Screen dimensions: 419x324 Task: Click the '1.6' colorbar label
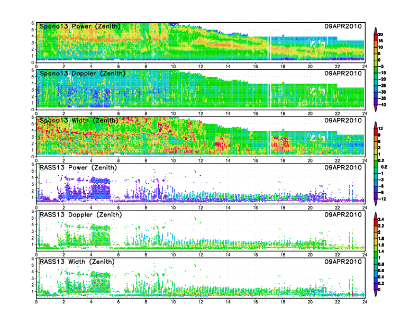(x=381, y=245)
